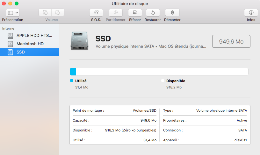This screenshot has height=155, width=260.
Task: Click the Effacer erase icon
Action: tap(135, 13)
